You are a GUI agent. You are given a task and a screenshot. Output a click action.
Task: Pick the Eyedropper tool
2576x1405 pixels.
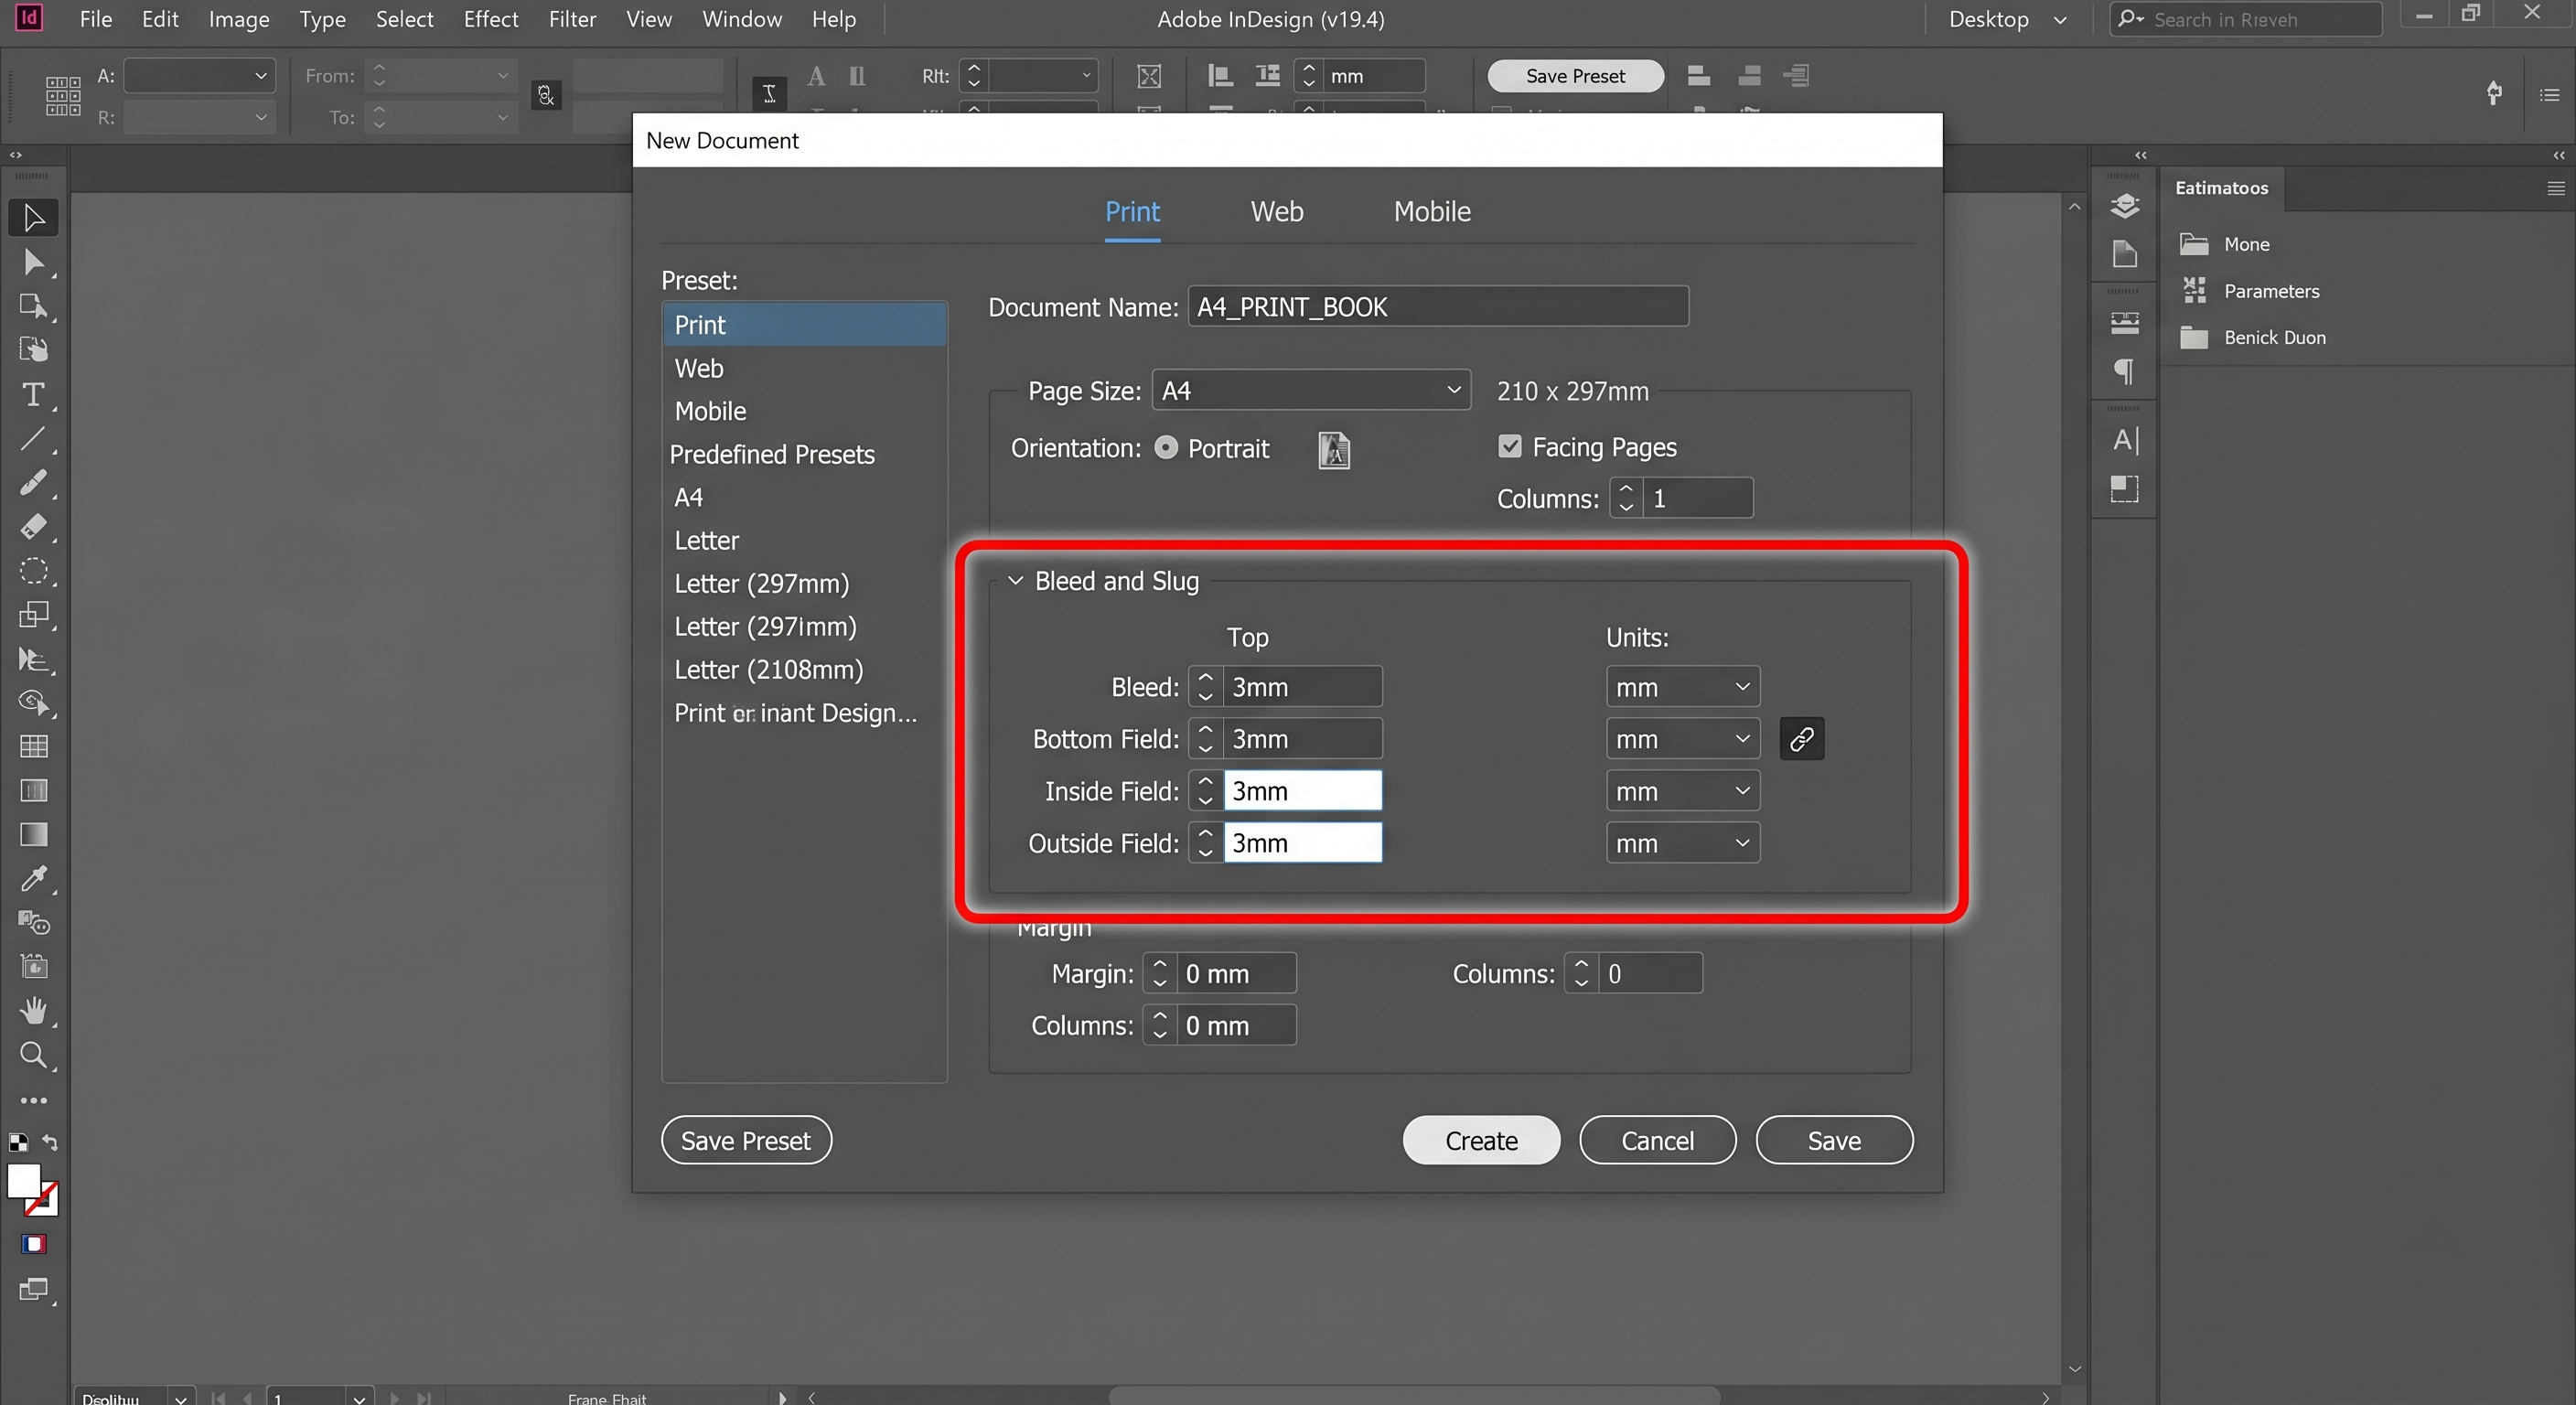(33, 878)
